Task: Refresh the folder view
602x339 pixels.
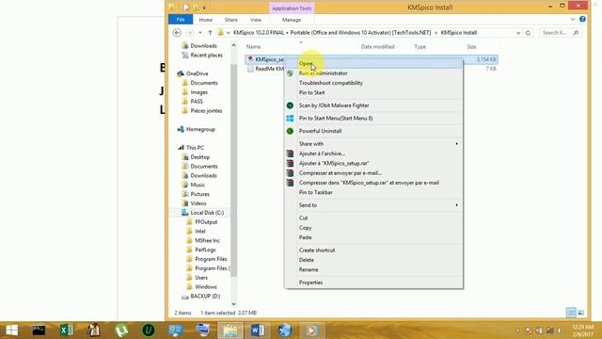Action: tap(528, 33)
